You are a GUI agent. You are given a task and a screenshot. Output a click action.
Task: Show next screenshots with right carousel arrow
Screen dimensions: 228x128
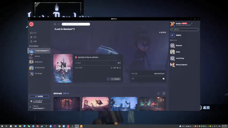pos(164,94)
